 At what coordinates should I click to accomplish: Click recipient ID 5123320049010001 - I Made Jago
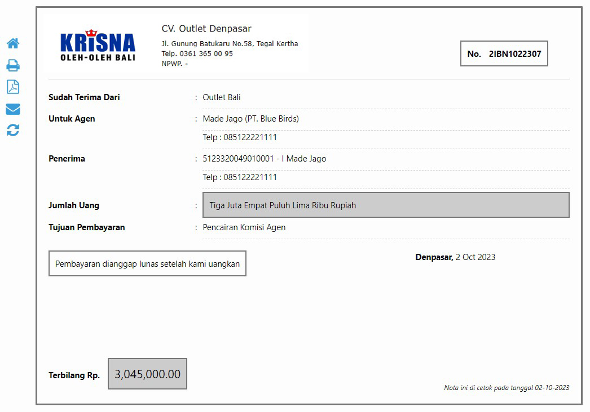(264, 159)
